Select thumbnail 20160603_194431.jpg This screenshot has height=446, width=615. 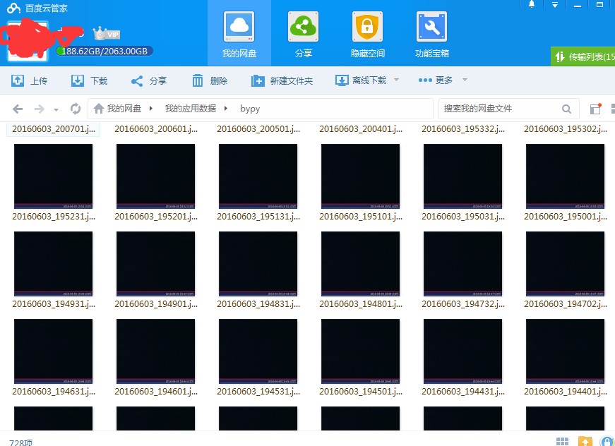click(x=462, y=351)
